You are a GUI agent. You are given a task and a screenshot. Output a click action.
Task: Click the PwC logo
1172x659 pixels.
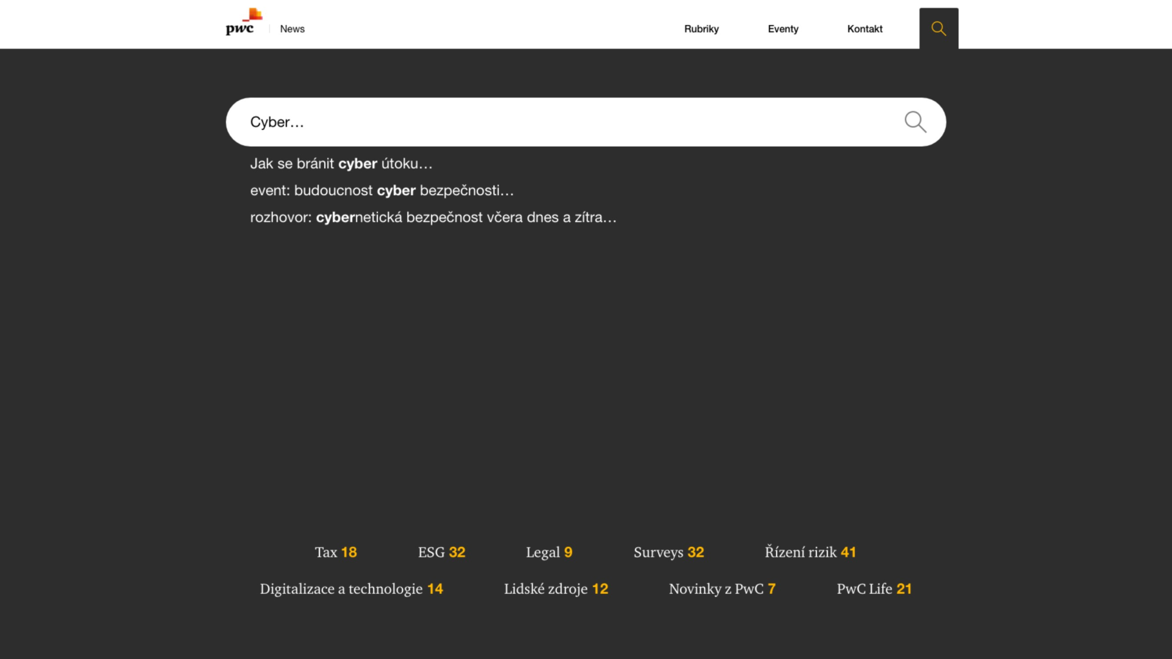click(243, 21)
